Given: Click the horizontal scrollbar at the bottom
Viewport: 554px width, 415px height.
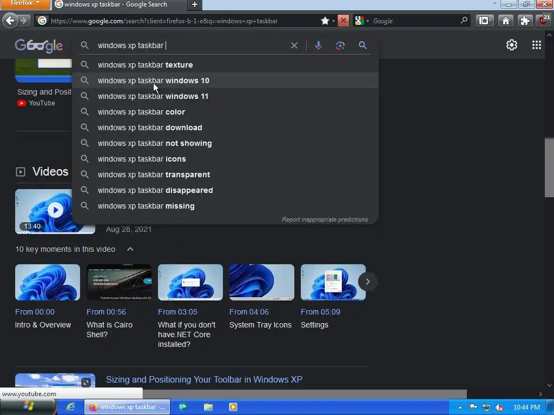Looking at the screenshot, I should click(x=305, y=394).
